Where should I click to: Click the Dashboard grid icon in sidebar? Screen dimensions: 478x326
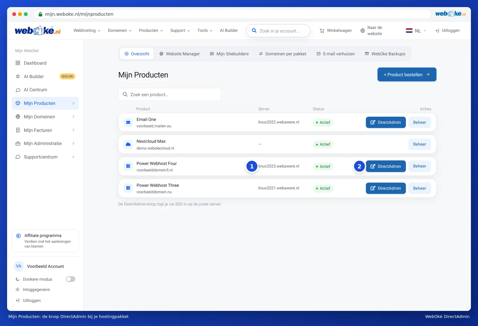coord(18,63)
